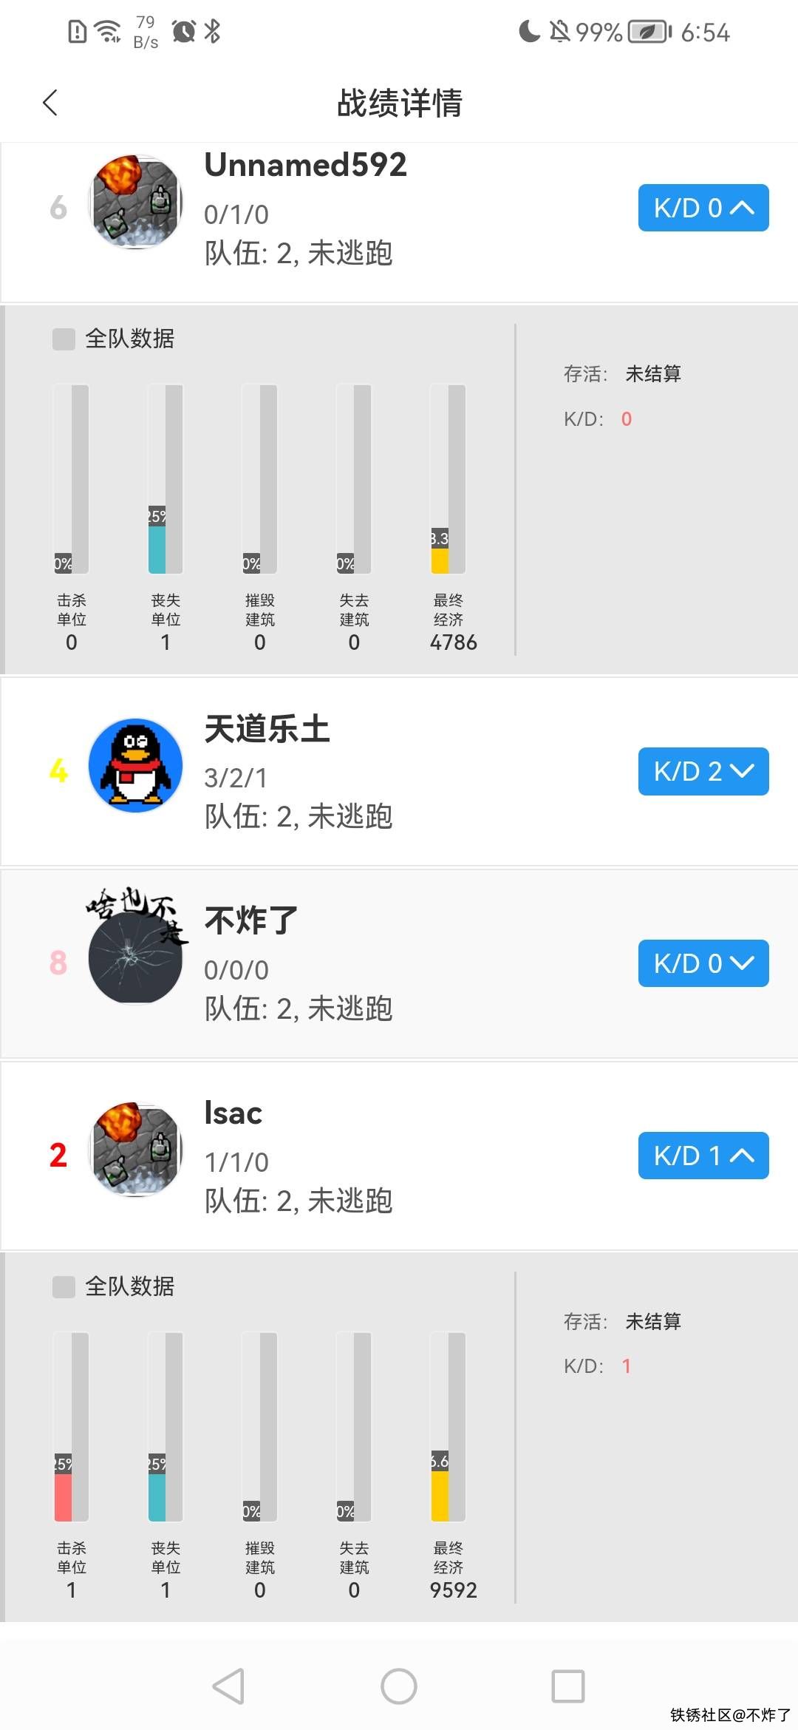
Task: Tap the Unnamed592 player name
Action: pos(305,165)
